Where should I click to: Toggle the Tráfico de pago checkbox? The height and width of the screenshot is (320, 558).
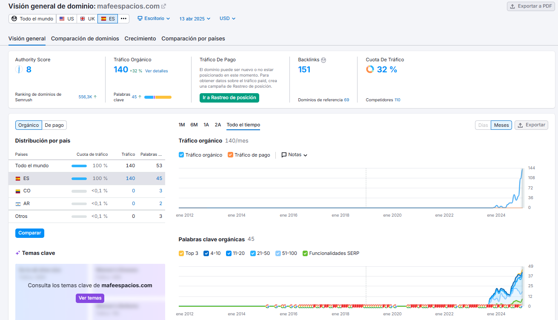coord(230,155)
